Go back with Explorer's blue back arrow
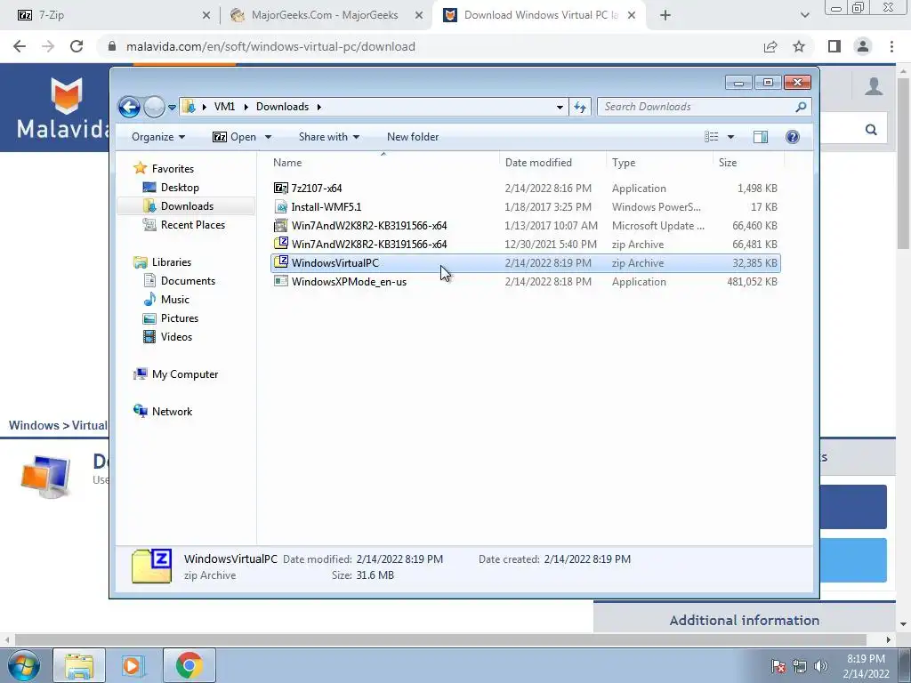 click(x=129, y=107)
